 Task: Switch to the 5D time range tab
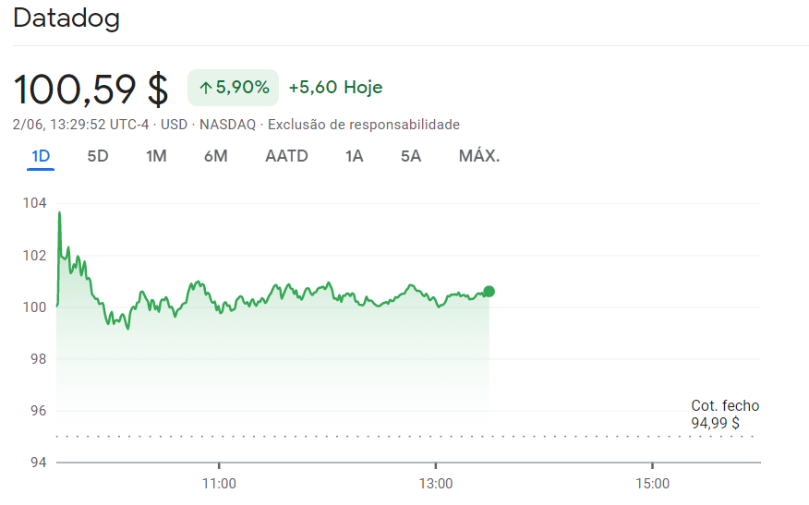[x=98, y=156]
